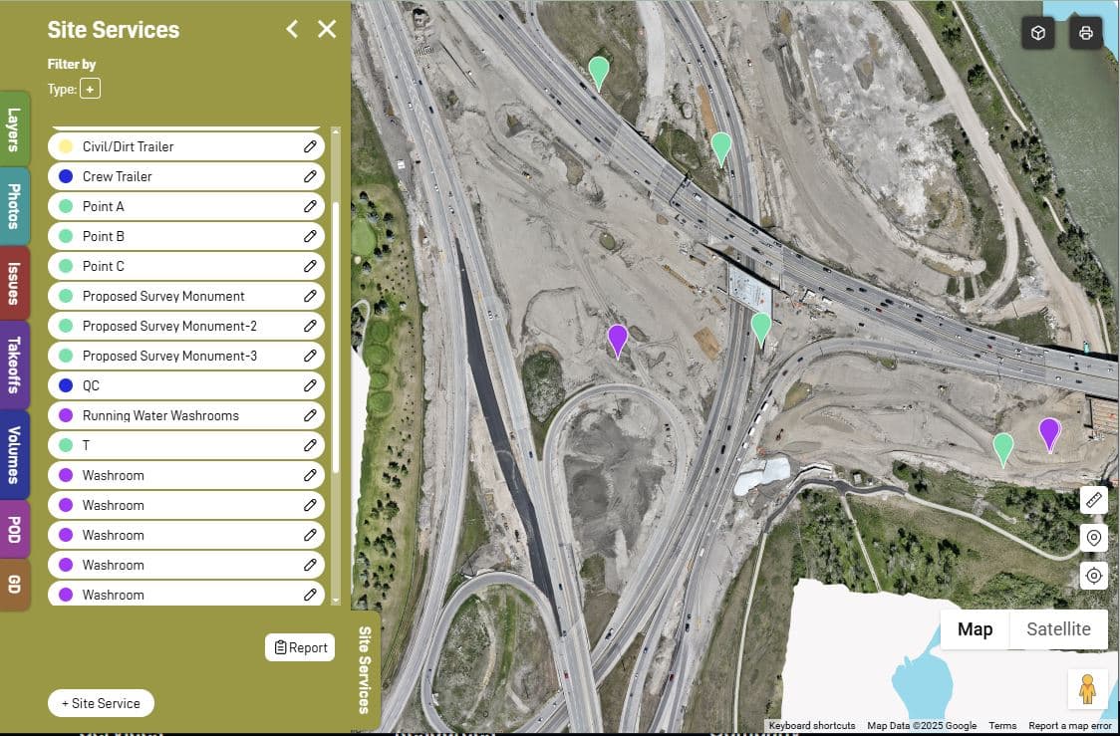Click the 3D cube view icon

click(x=1038, y=33)
